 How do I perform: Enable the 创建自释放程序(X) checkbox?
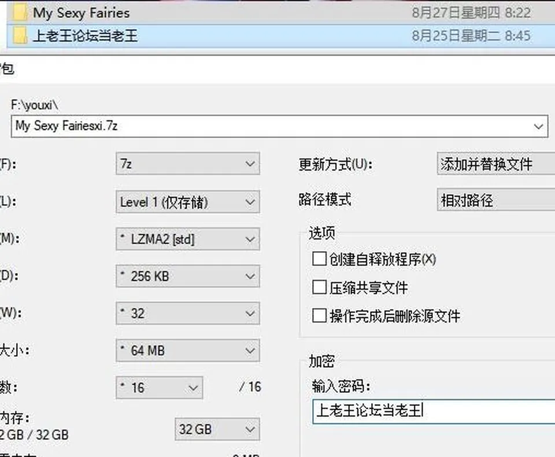319,259
